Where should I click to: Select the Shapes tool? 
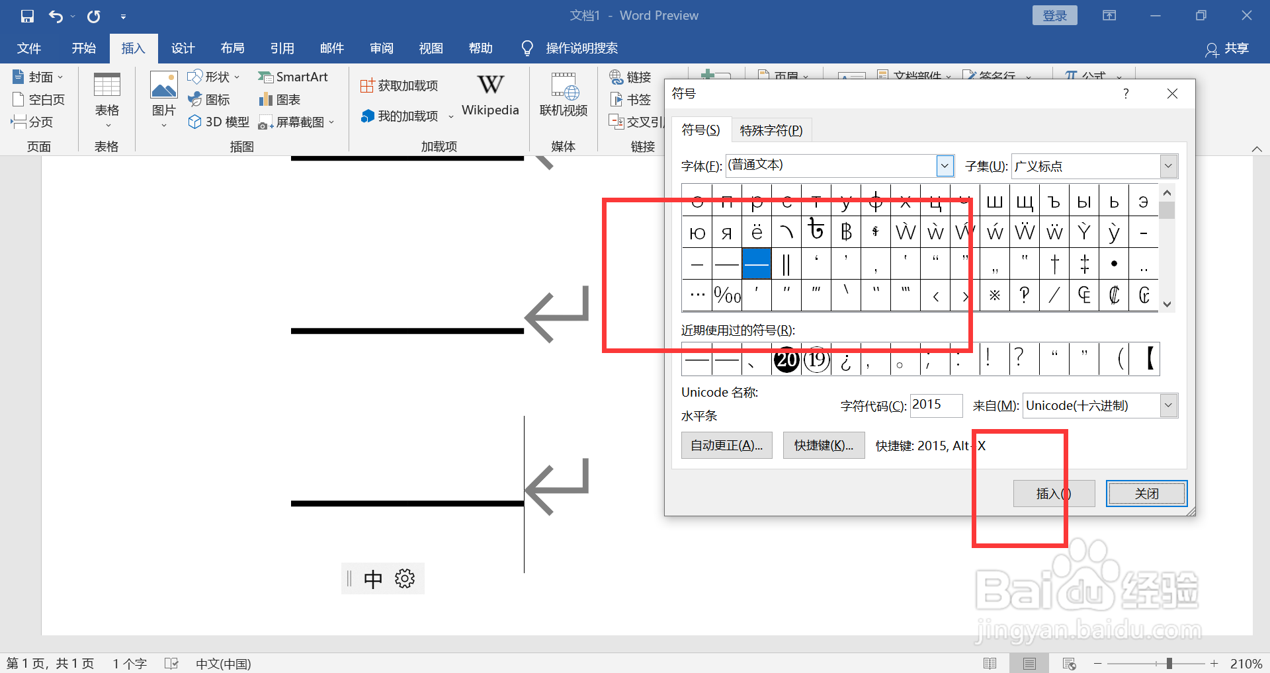click(212, 77)
